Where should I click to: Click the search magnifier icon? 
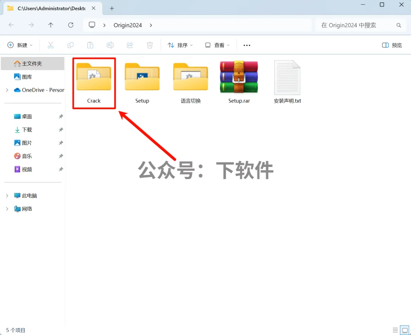point(399,25)
